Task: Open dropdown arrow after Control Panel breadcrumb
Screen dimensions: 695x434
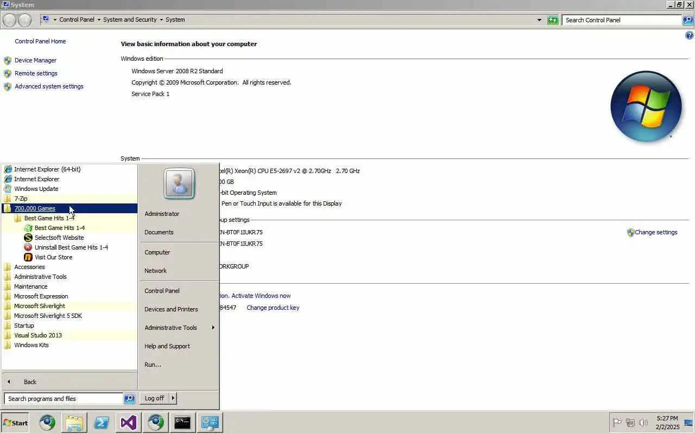Action: pos(99,20)
